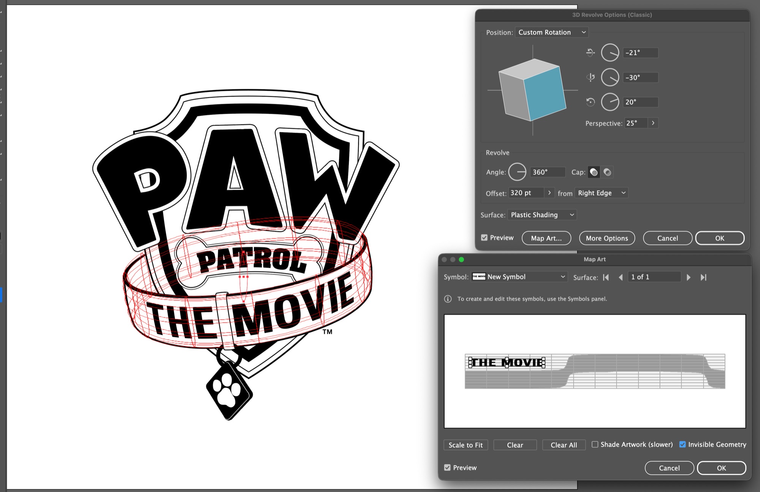Edit the X rotation field showing -21°

tap(641, 52)
